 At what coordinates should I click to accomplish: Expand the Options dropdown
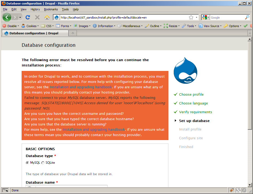pyautogui.click(x=232, y=26)
